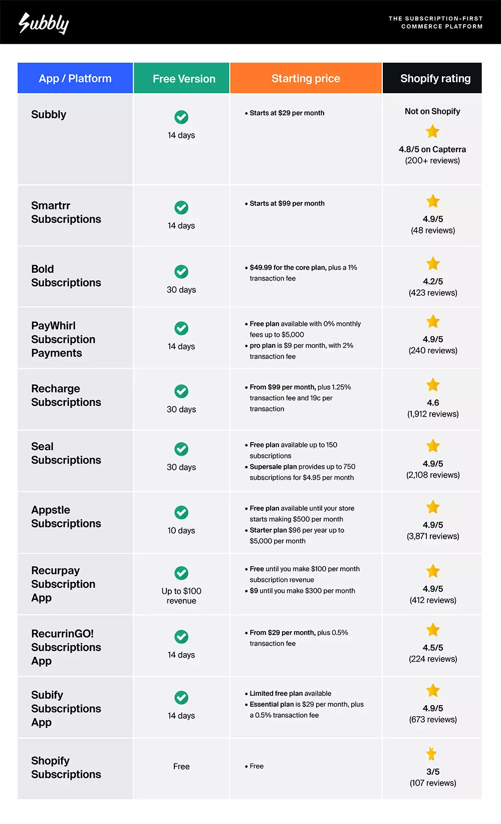The image size is (501, 824).
Task: Click the star for Shopify Subscriptions 3/5 rating
Action: pos(431,754)
